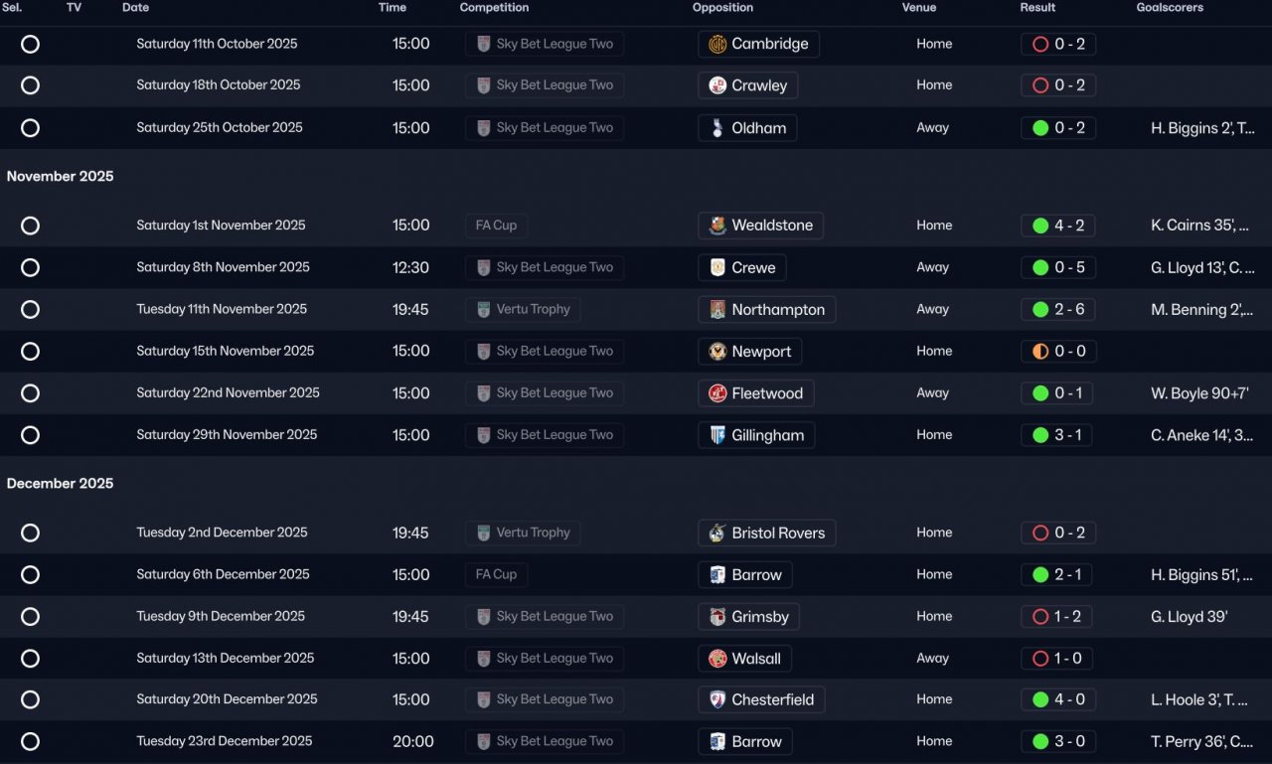Select the Newport fixture radio button
The height and width of the screenshot is (764, 1272).
(31, 352)
